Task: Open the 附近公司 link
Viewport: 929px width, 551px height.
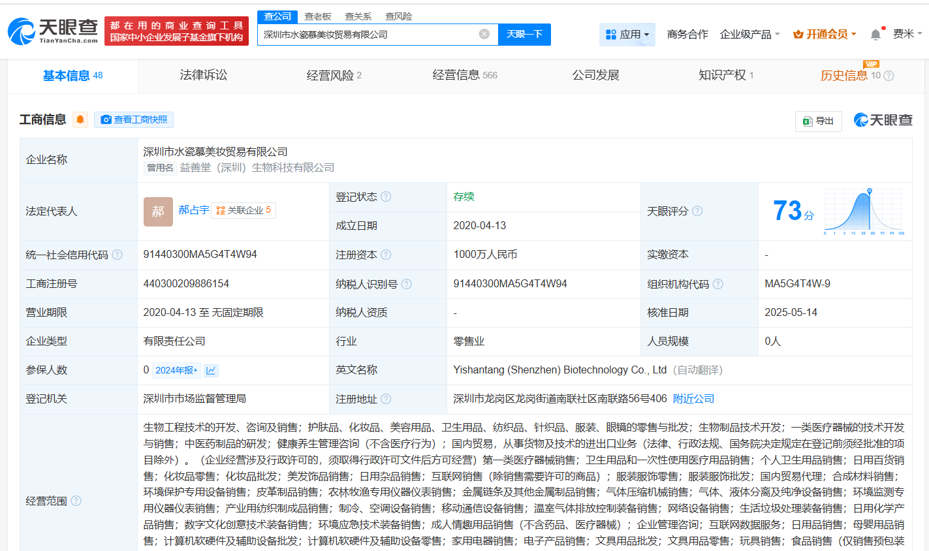Action: [x=693, y=399]
